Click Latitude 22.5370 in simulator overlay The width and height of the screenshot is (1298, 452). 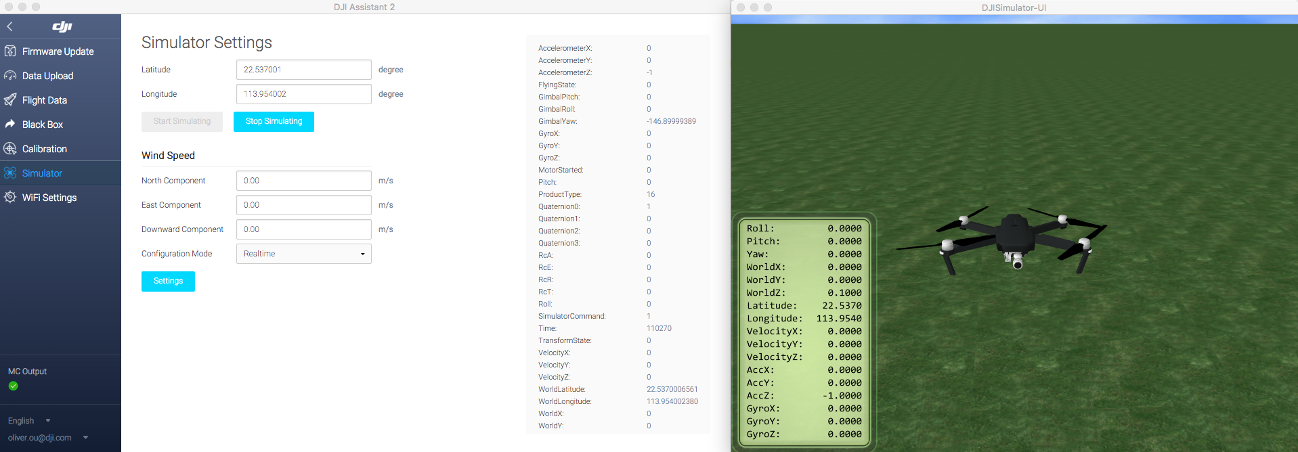point(804,306)
